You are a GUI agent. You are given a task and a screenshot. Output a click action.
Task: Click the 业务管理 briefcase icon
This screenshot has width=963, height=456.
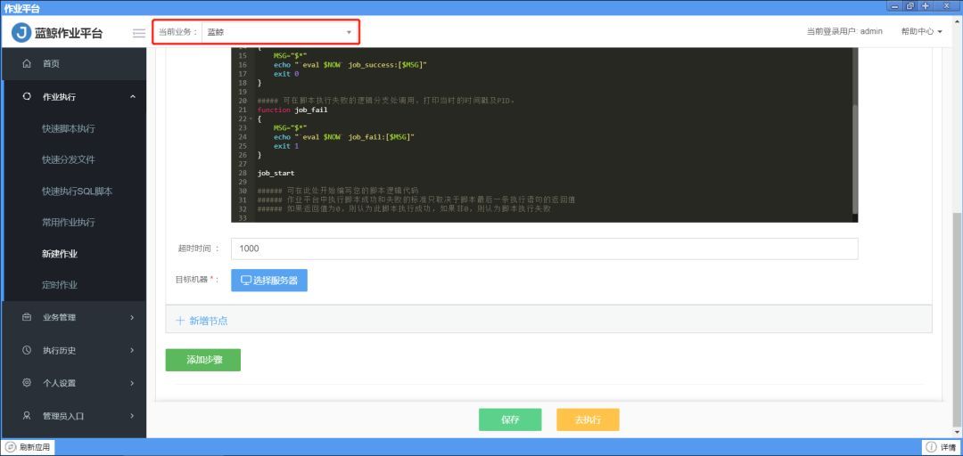point(27,317)
